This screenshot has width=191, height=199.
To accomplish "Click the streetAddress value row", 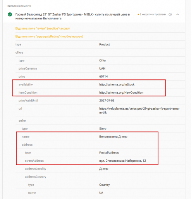I will [100, 161].
